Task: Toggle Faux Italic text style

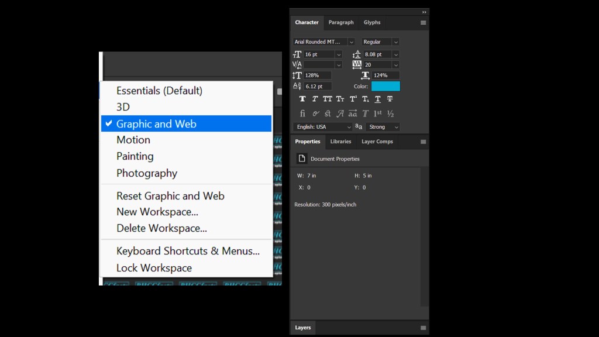Action: [315, 99]
